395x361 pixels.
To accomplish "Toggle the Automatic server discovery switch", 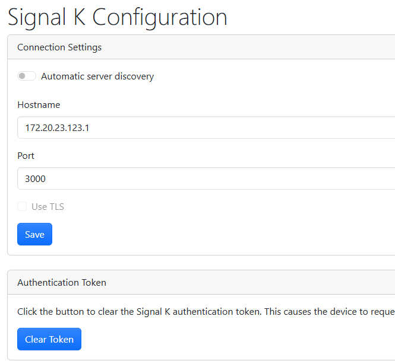I will 27,76.
